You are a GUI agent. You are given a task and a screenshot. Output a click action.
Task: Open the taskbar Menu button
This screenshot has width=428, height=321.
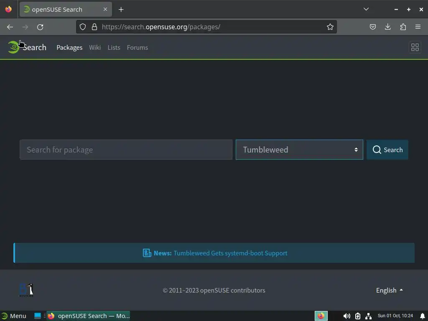point(14,316)
